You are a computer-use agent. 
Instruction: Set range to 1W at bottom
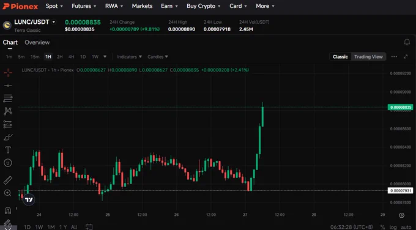pyautogui.click(x=39, y=227)
